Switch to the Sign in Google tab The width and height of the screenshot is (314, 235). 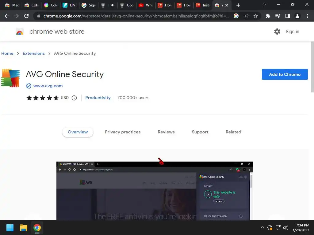tap(89, 5)
